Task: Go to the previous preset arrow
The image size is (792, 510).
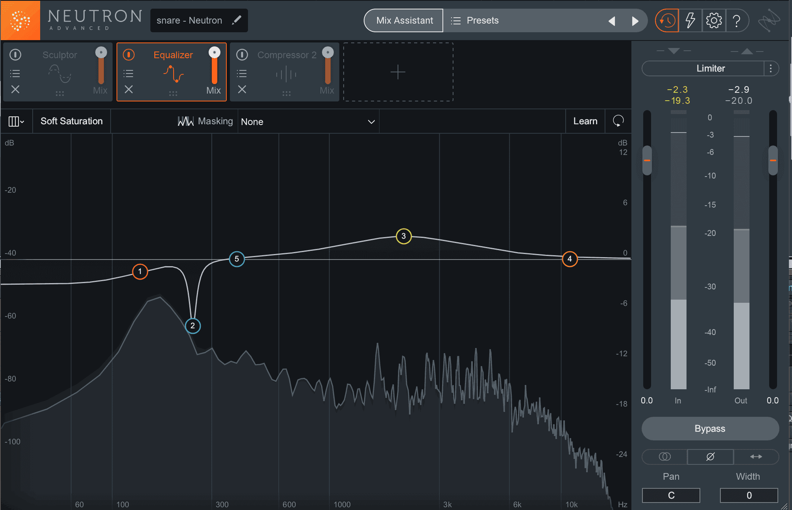Action: point(612,21)
